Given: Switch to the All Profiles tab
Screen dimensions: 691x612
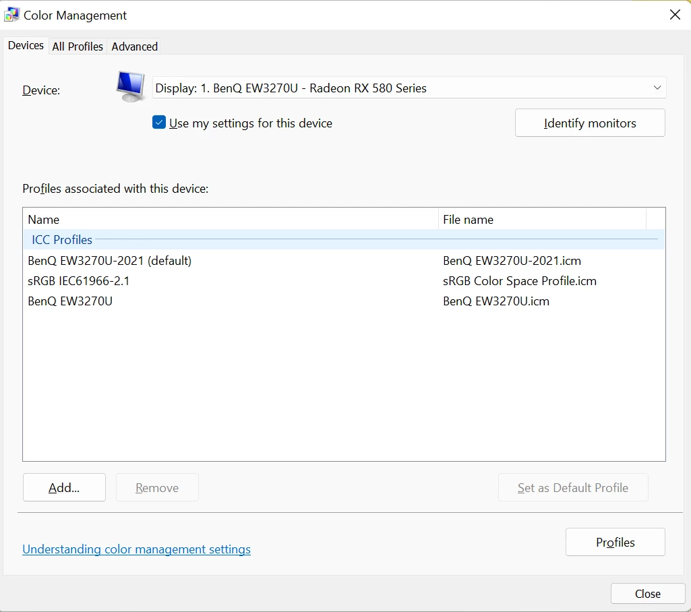Looking at the screenshot, I should coord(78,47).
